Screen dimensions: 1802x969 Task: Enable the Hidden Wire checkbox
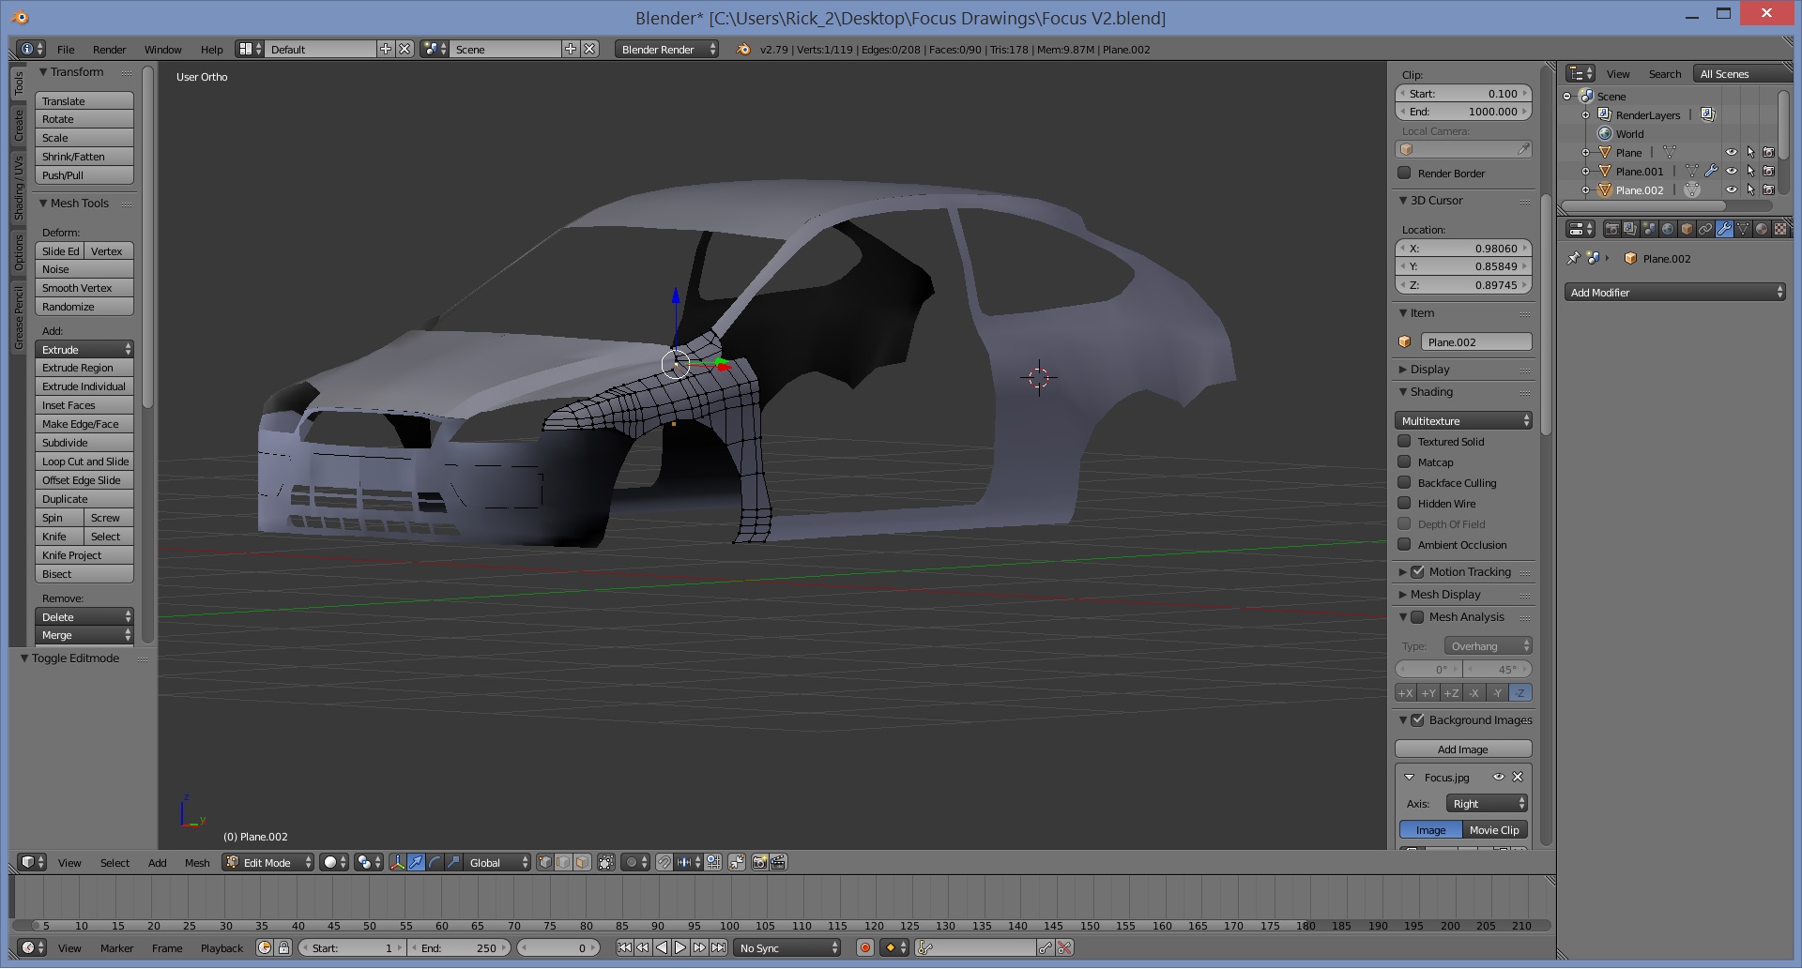coord(1405,504)
